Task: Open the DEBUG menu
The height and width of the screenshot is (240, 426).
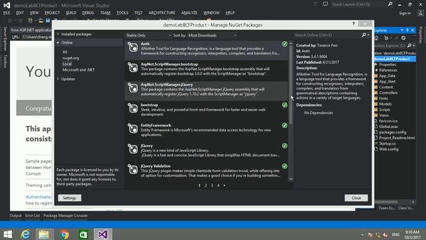Action: (88, 13)
